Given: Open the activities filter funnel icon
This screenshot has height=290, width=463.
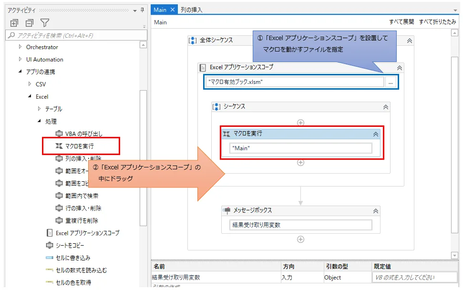Looking at the screenshot, I should 44,23.
